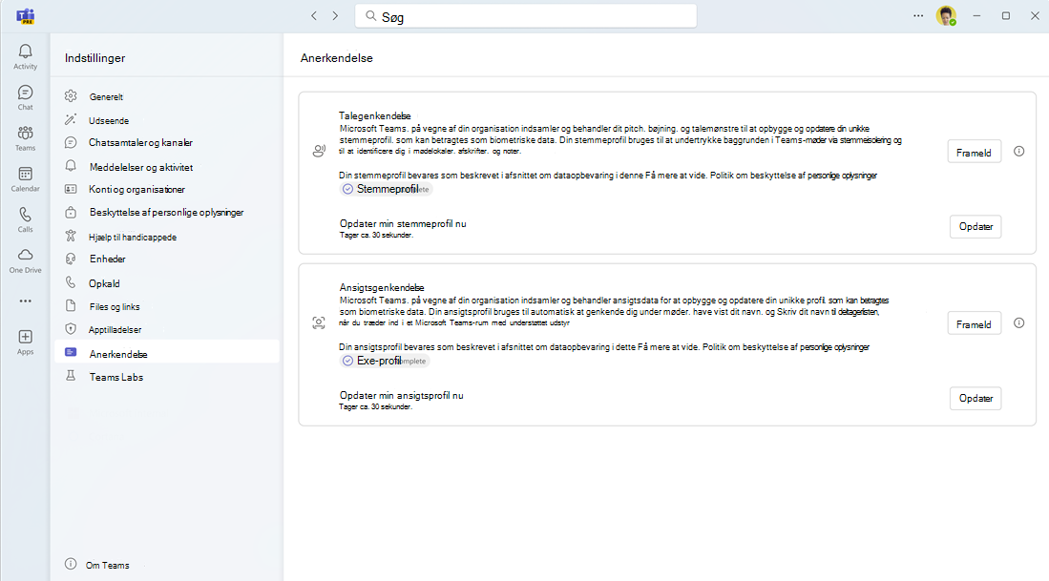Click the voice recognition icon
The width and height of the screenshot is (1049, 581).
click(x=319, y=151)
